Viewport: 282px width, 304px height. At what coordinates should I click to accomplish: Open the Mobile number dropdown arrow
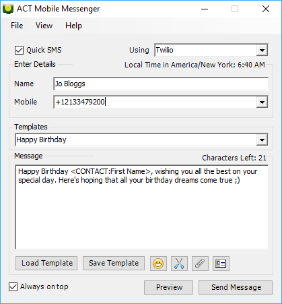(262, 102)
